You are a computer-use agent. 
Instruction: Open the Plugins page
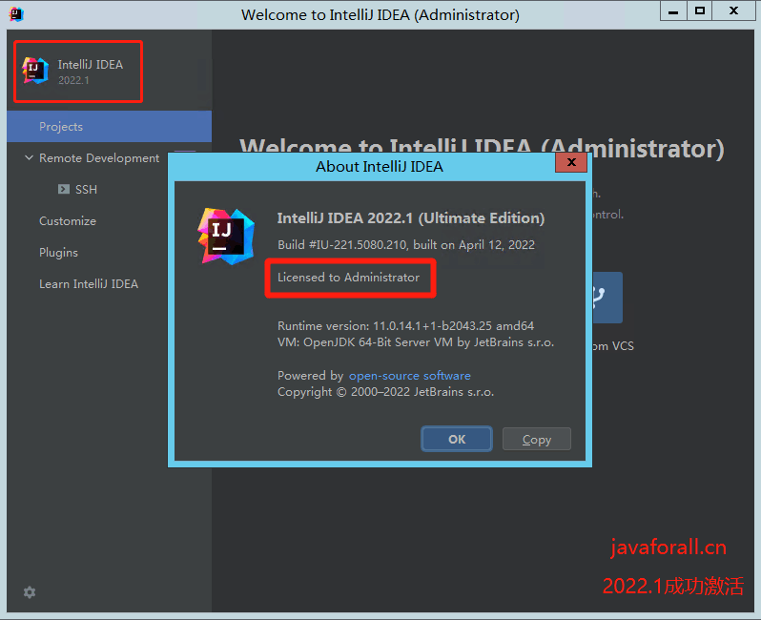pyautogui.click(x=58, y=253)
